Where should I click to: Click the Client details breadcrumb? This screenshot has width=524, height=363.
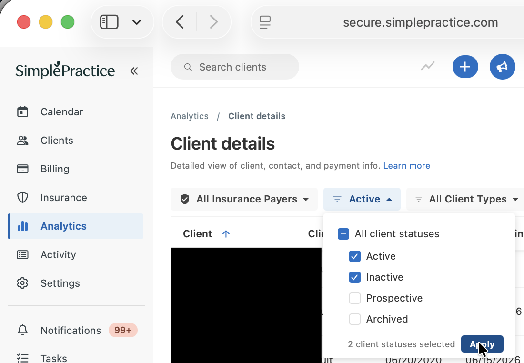point(257,116)
